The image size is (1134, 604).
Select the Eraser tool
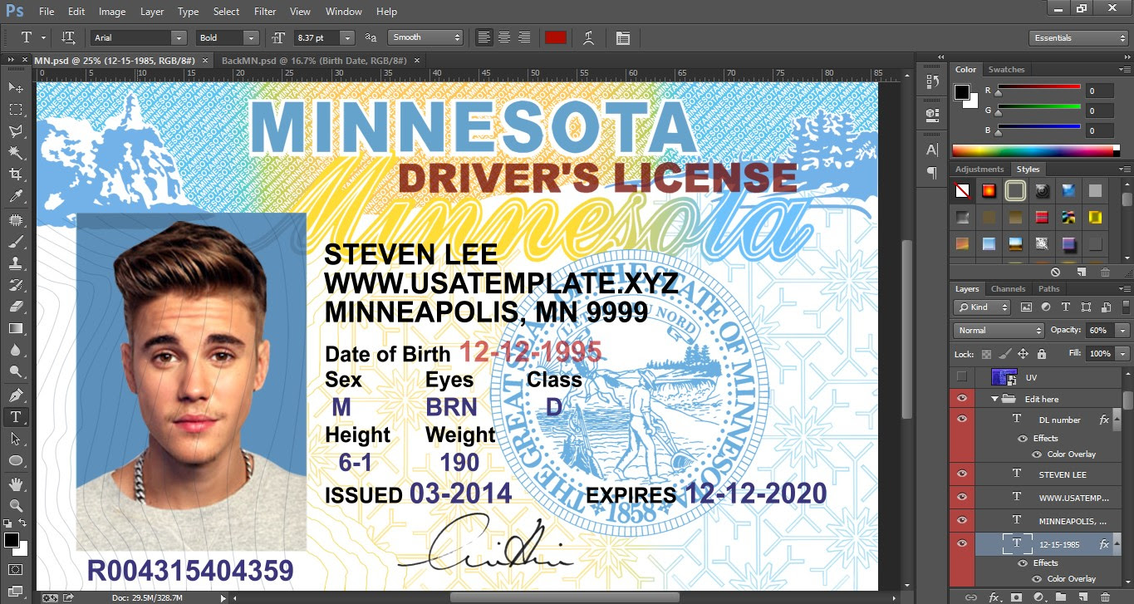15,307
